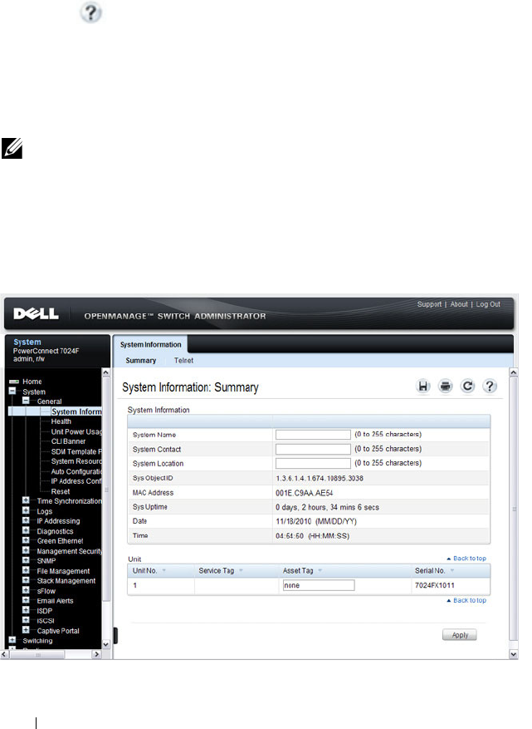Expand the iSCSI tree node

[26, 620]
